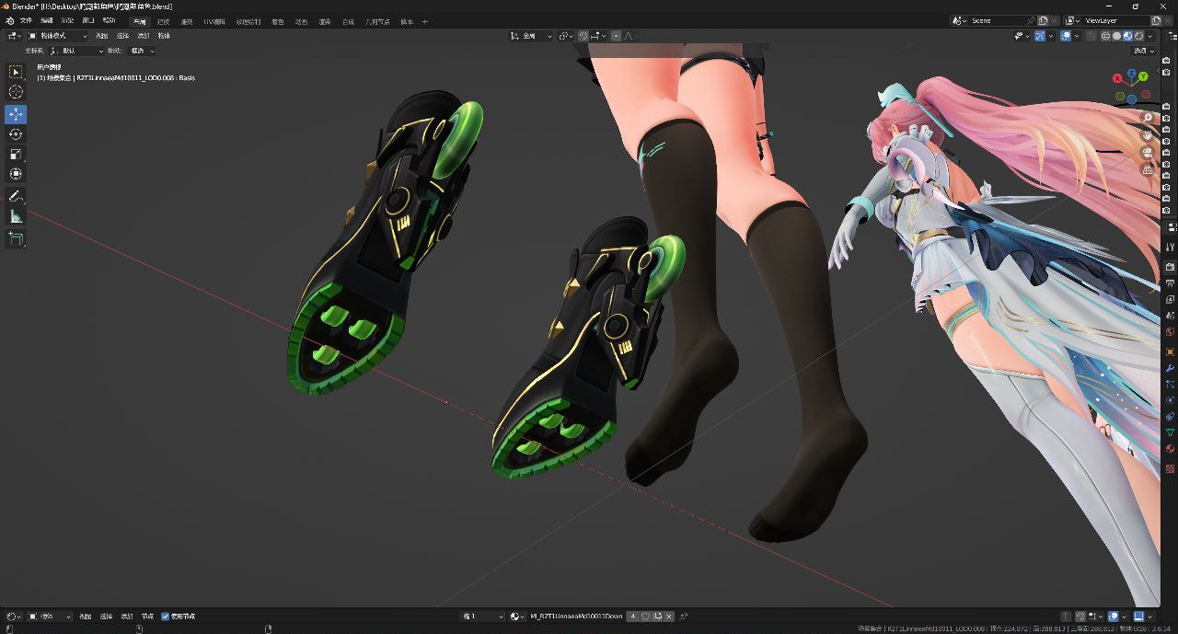
Task: Open 节点 menu in shader editor header
Action: [147, 617]
